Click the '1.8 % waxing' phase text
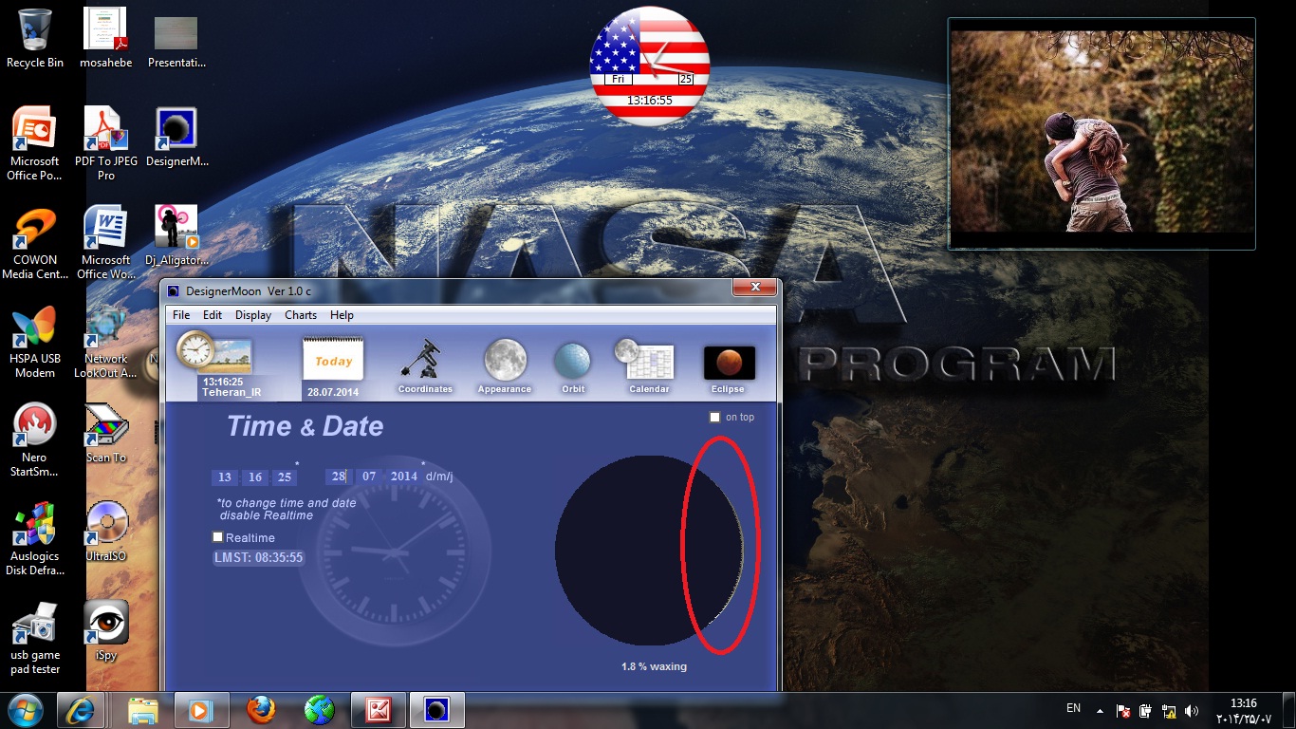 (654, 666)
